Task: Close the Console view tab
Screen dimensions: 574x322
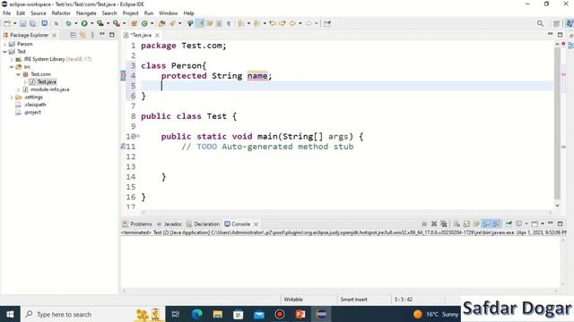Action: 256,225
